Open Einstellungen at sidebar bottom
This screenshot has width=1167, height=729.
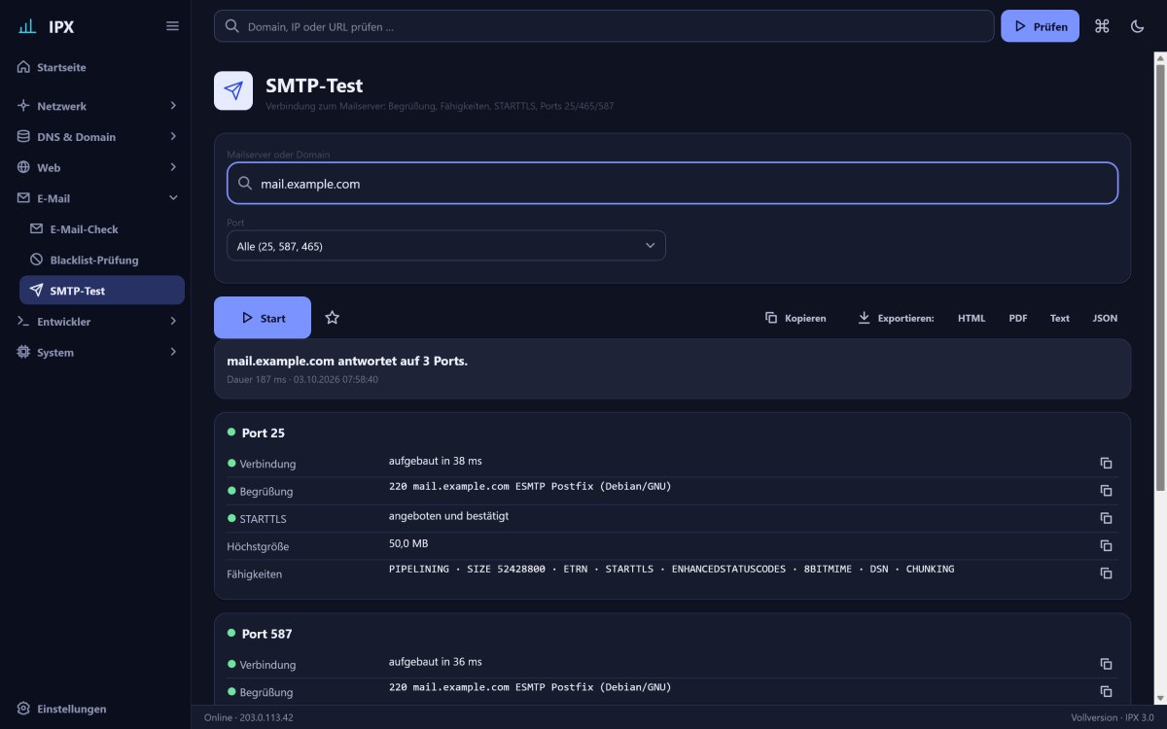tap(95, 709)
